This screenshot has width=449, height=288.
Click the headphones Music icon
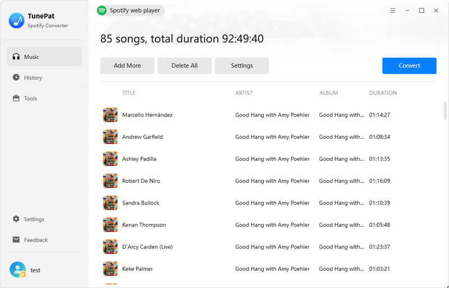16,57
